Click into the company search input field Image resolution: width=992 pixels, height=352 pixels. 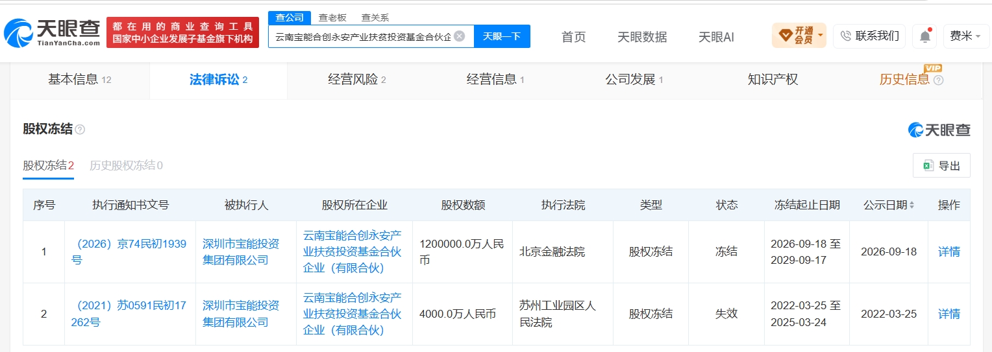click(x=362, y=36)
